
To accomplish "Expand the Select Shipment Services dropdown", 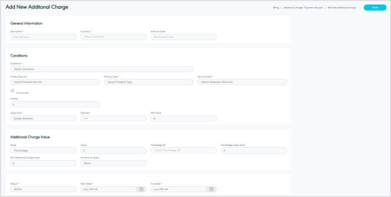I will tap(242, 82).
